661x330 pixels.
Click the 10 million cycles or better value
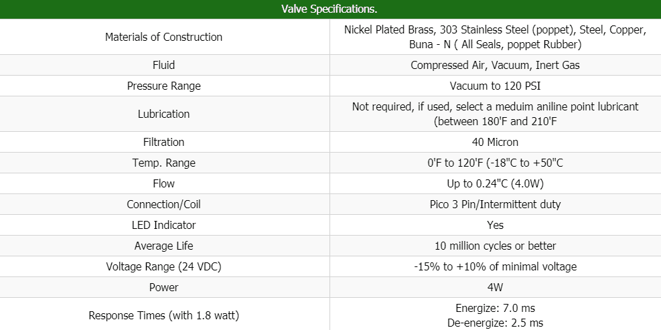(495, 246)
